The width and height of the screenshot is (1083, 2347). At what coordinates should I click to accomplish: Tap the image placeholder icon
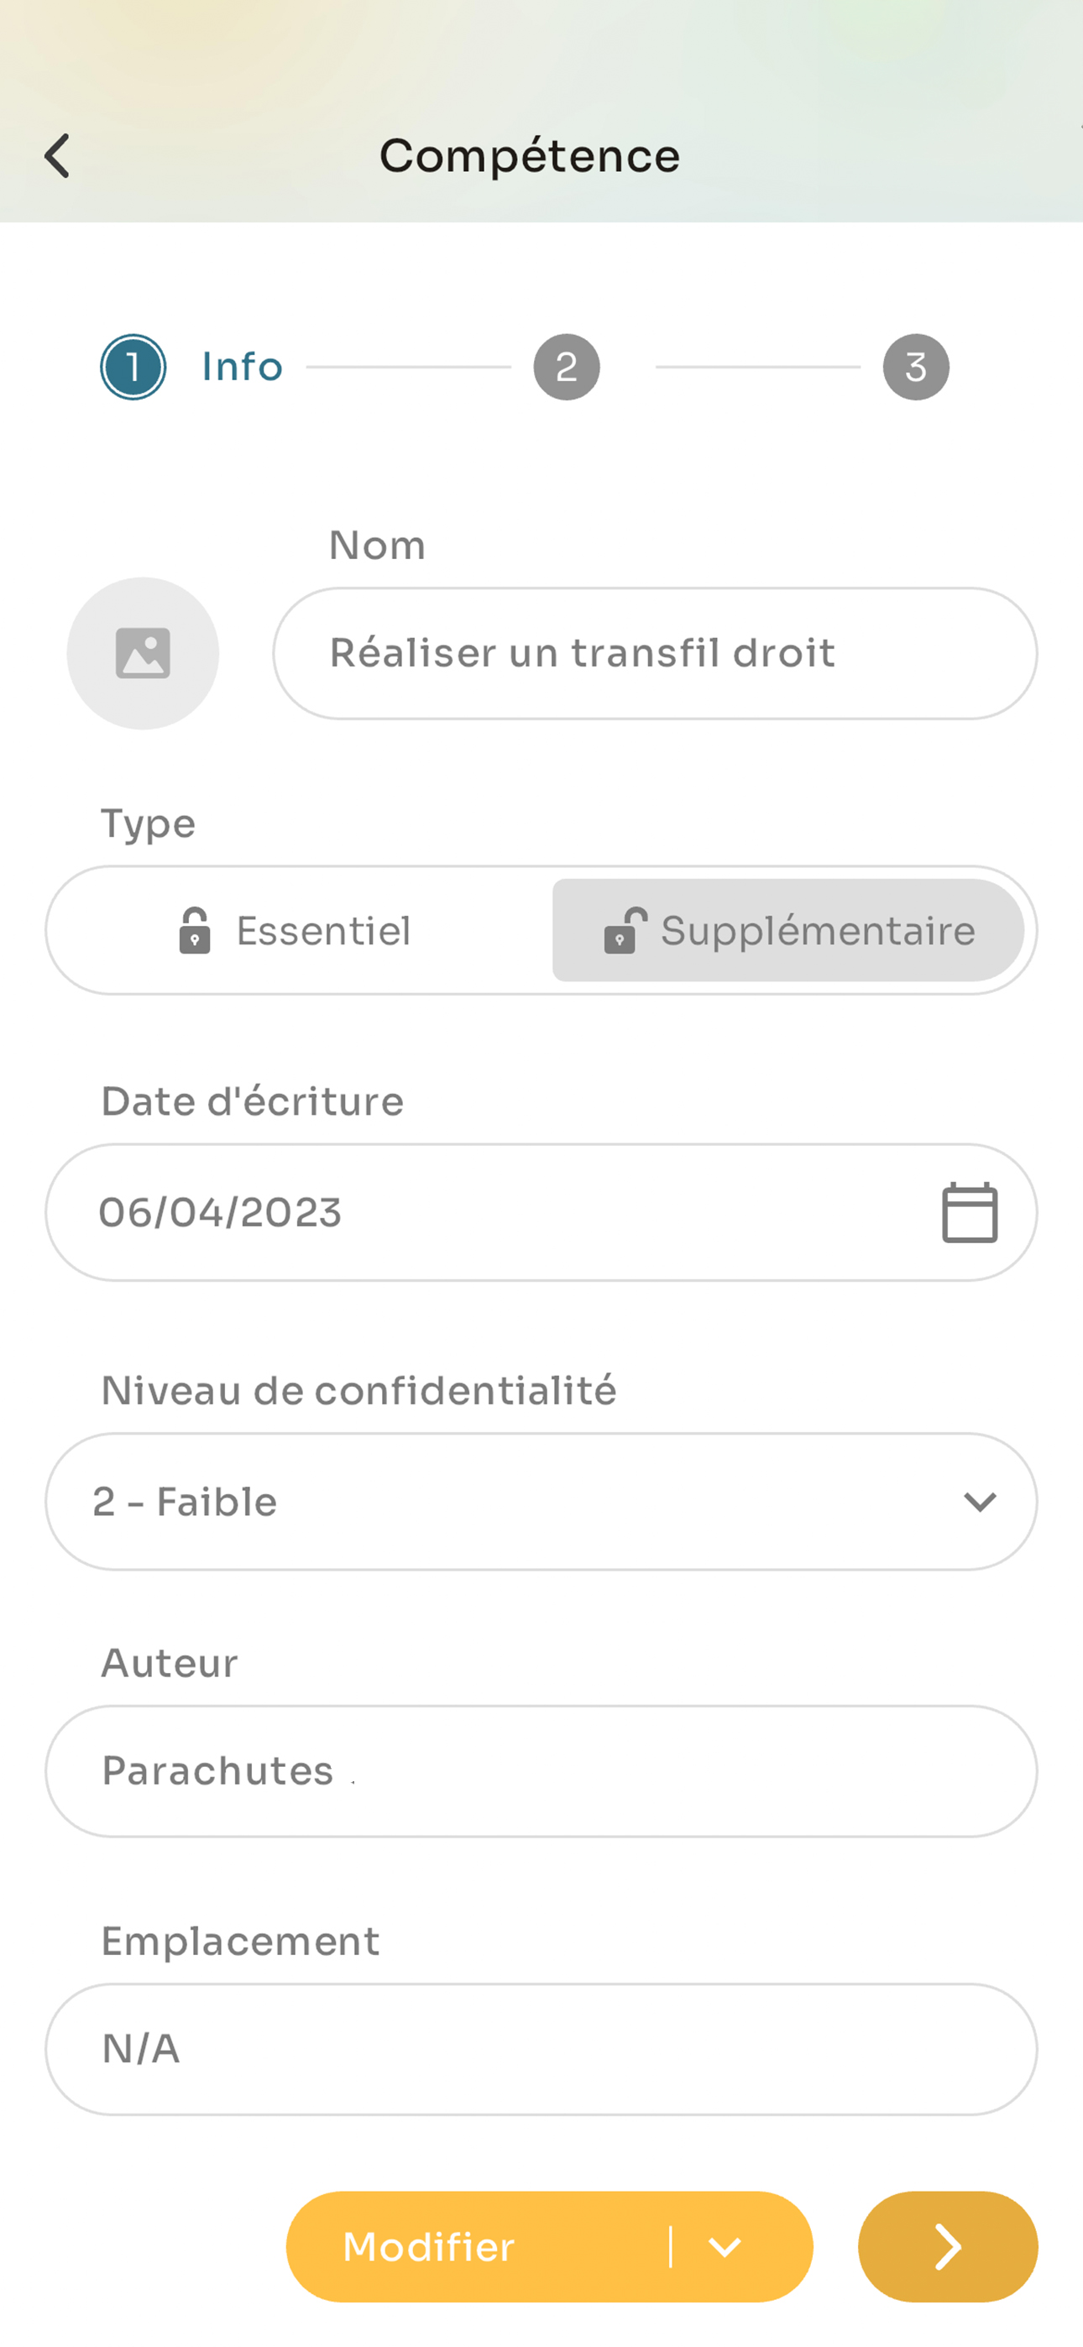click(x=143, y=653)
